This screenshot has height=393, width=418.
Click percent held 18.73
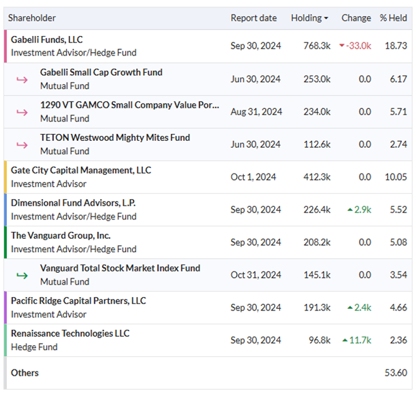[x=396, y=46]
